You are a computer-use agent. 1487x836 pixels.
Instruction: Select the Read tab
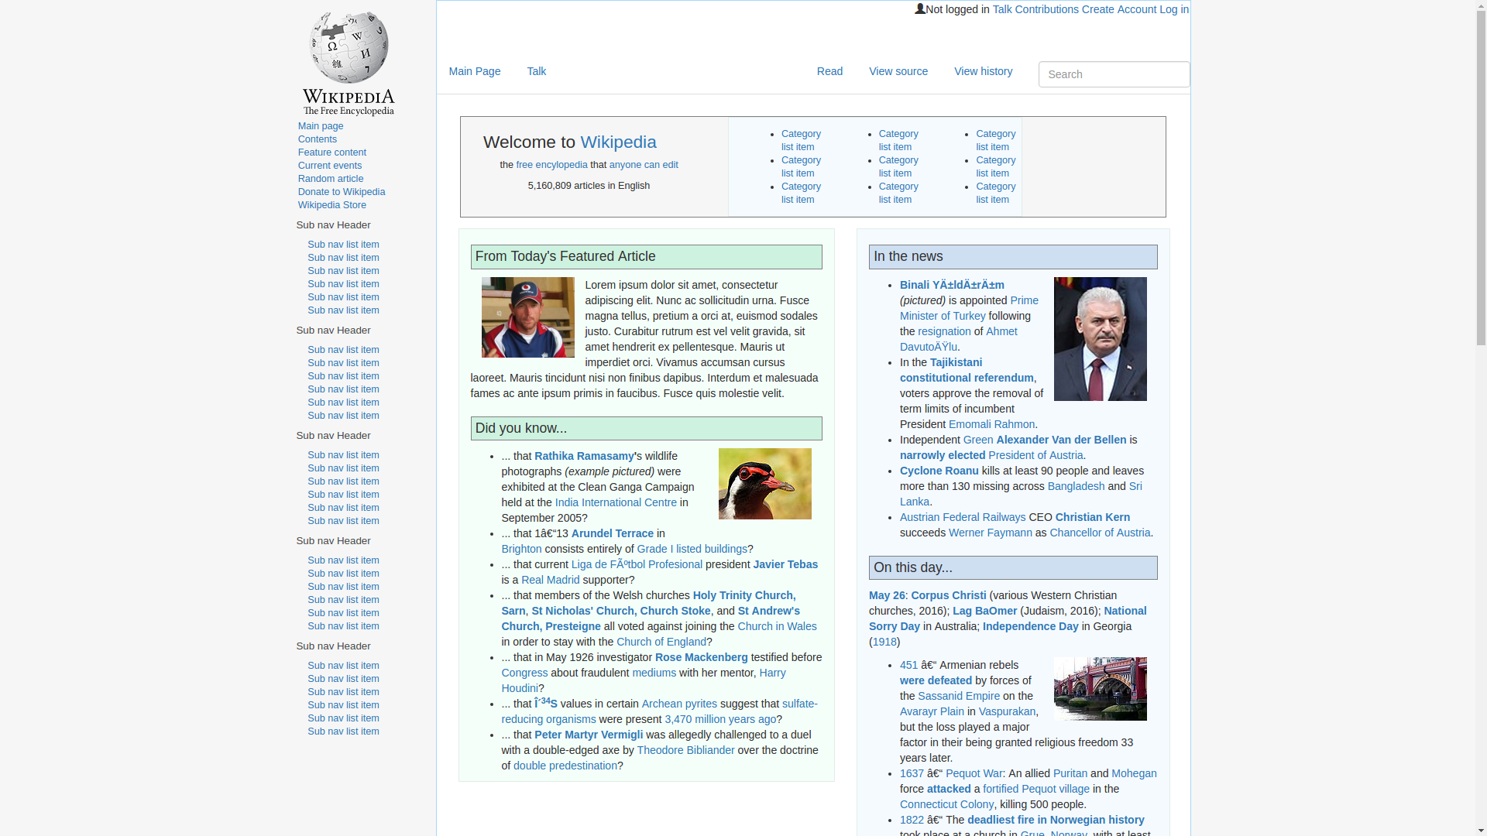coord(829,71)
